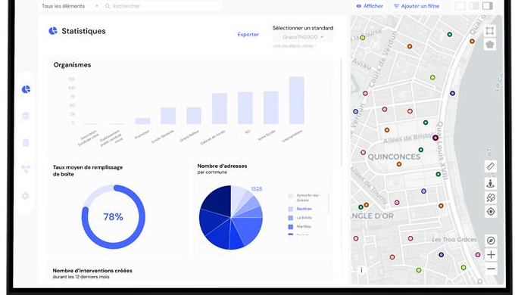Click the statistics panel vertical scrollbar
515x295 pixels.
click(341, 111)
